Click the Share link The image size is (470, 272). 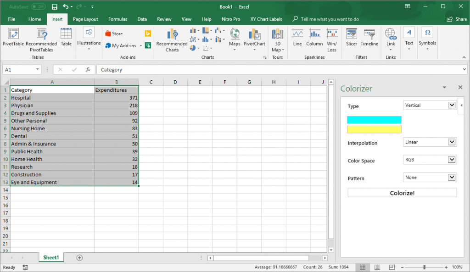458,19
